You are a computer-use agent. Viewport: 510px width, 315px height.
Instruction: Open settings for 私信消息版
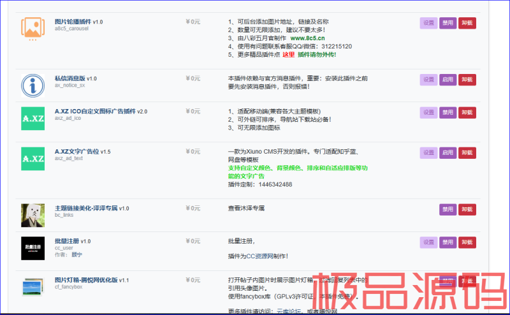point(428,80)
